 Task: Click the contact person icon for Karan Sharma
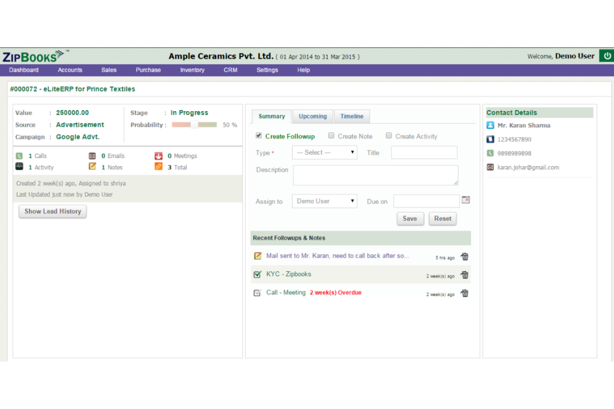pos(490,125)
